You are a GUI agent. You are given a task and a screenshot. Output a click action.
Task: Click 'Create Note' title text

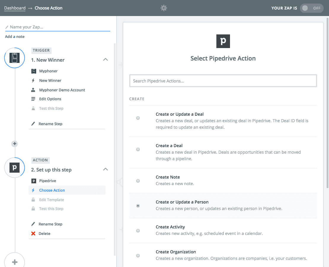(168, 177)
